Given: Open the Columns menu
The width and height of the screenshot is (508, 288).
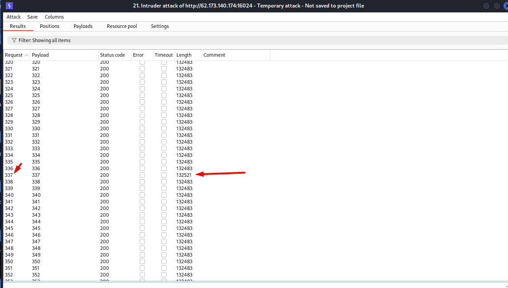Looking at the screenshot, I should pos(54,17).
